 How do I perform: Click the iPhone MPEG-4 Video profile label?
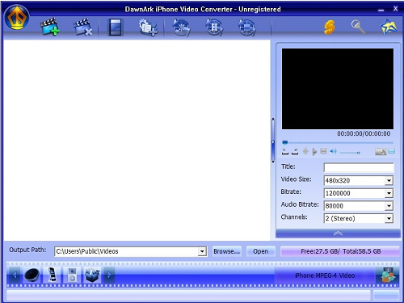325,276
